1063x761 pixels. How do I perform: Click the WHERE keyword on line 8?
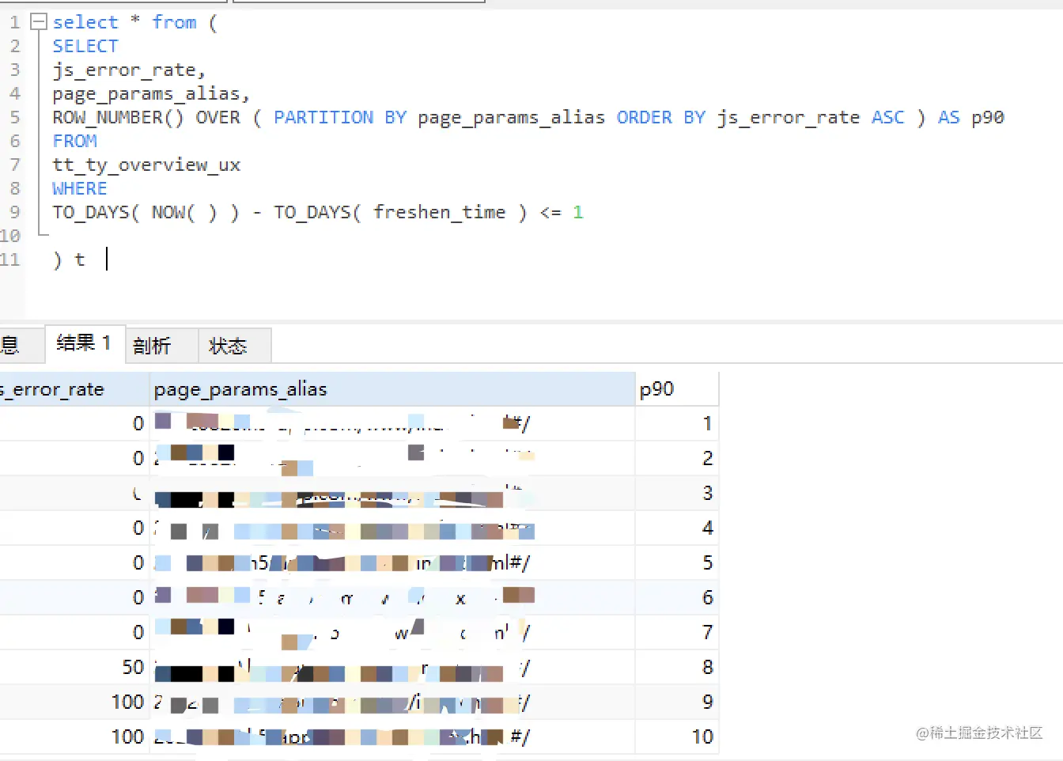pos(80,188)
